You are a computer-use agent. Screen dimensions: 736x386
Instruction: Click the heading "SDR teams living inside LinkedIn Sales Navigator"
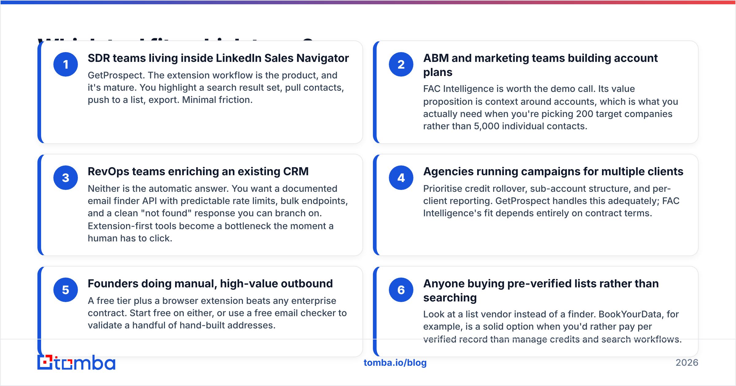click(218, 58)
